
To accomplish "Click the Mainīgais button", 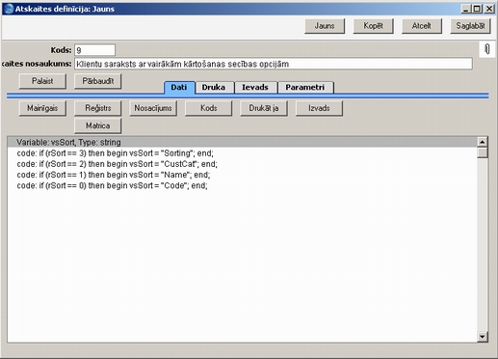I will click(42, 108).
